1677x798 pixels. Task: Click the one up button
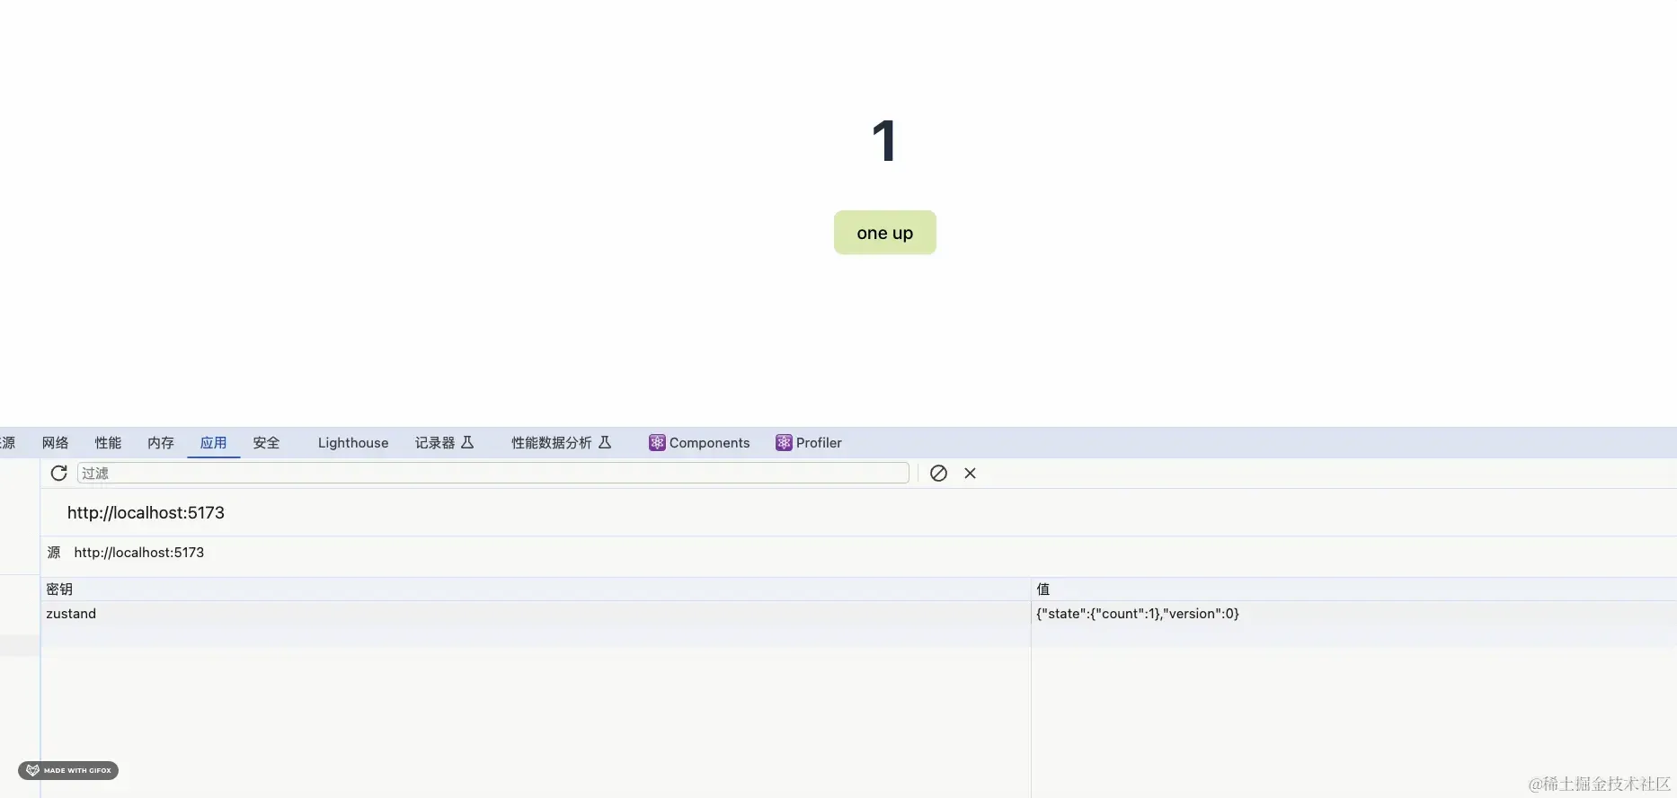(884, 233)
